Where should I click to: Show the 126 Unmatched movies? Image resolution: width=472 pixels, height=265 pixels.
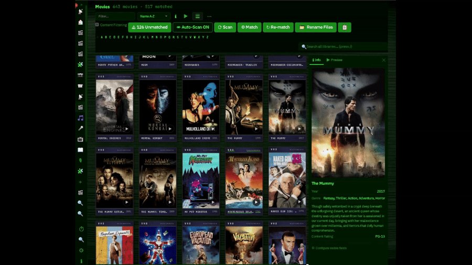pos(149,27)
